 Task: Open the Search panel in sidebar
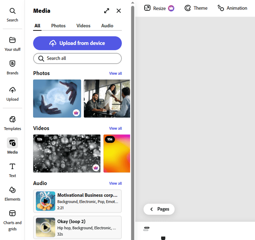point(12,15)
